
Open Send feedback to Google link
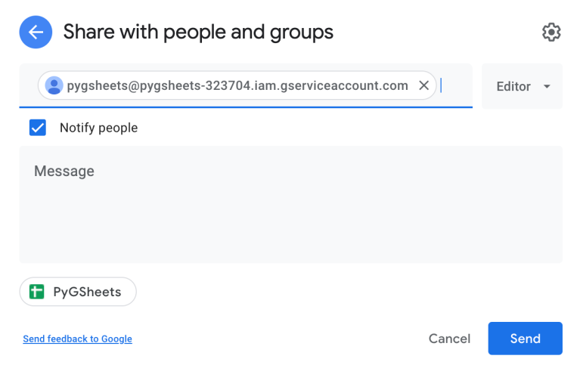(x=77, y=339)
